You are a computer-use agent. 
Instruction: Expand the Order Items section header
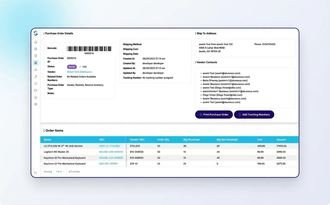(x=55, y=130)
